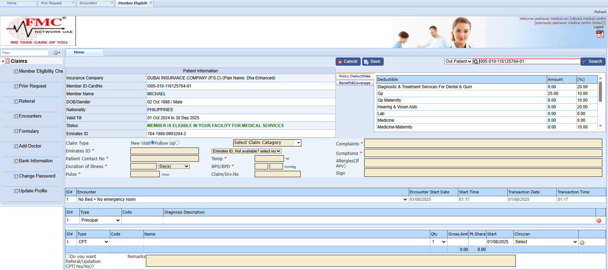Viewport: 608px width, 270px height.
Task: Click the Add Doctor sidebar icon
Action: (x=16, y=146)
